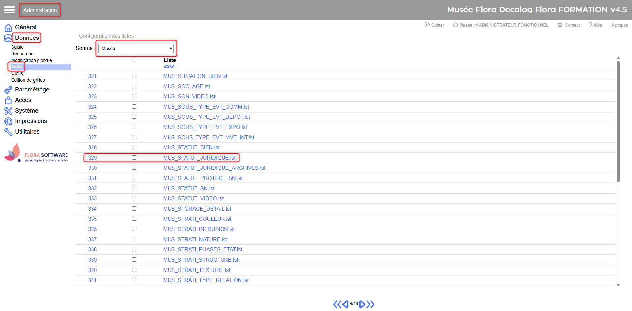Open the MUS_STATUT_BIEN.lst link

click(191, 147)
